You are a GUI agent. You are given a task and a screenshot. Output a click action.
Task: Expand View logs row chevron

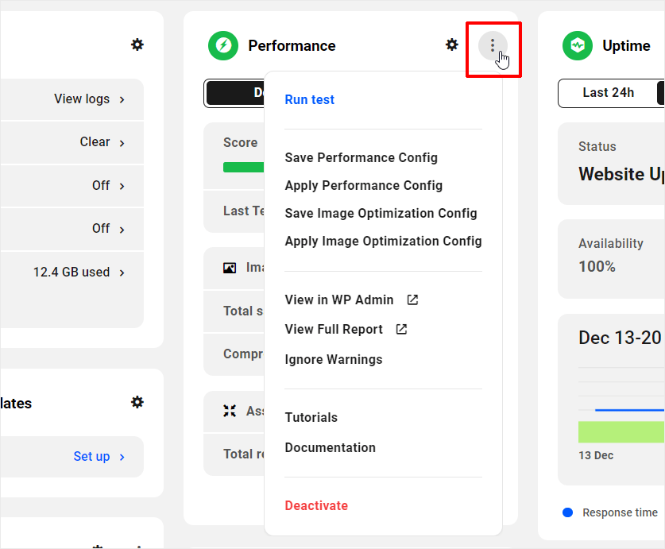tap(122, 99)
